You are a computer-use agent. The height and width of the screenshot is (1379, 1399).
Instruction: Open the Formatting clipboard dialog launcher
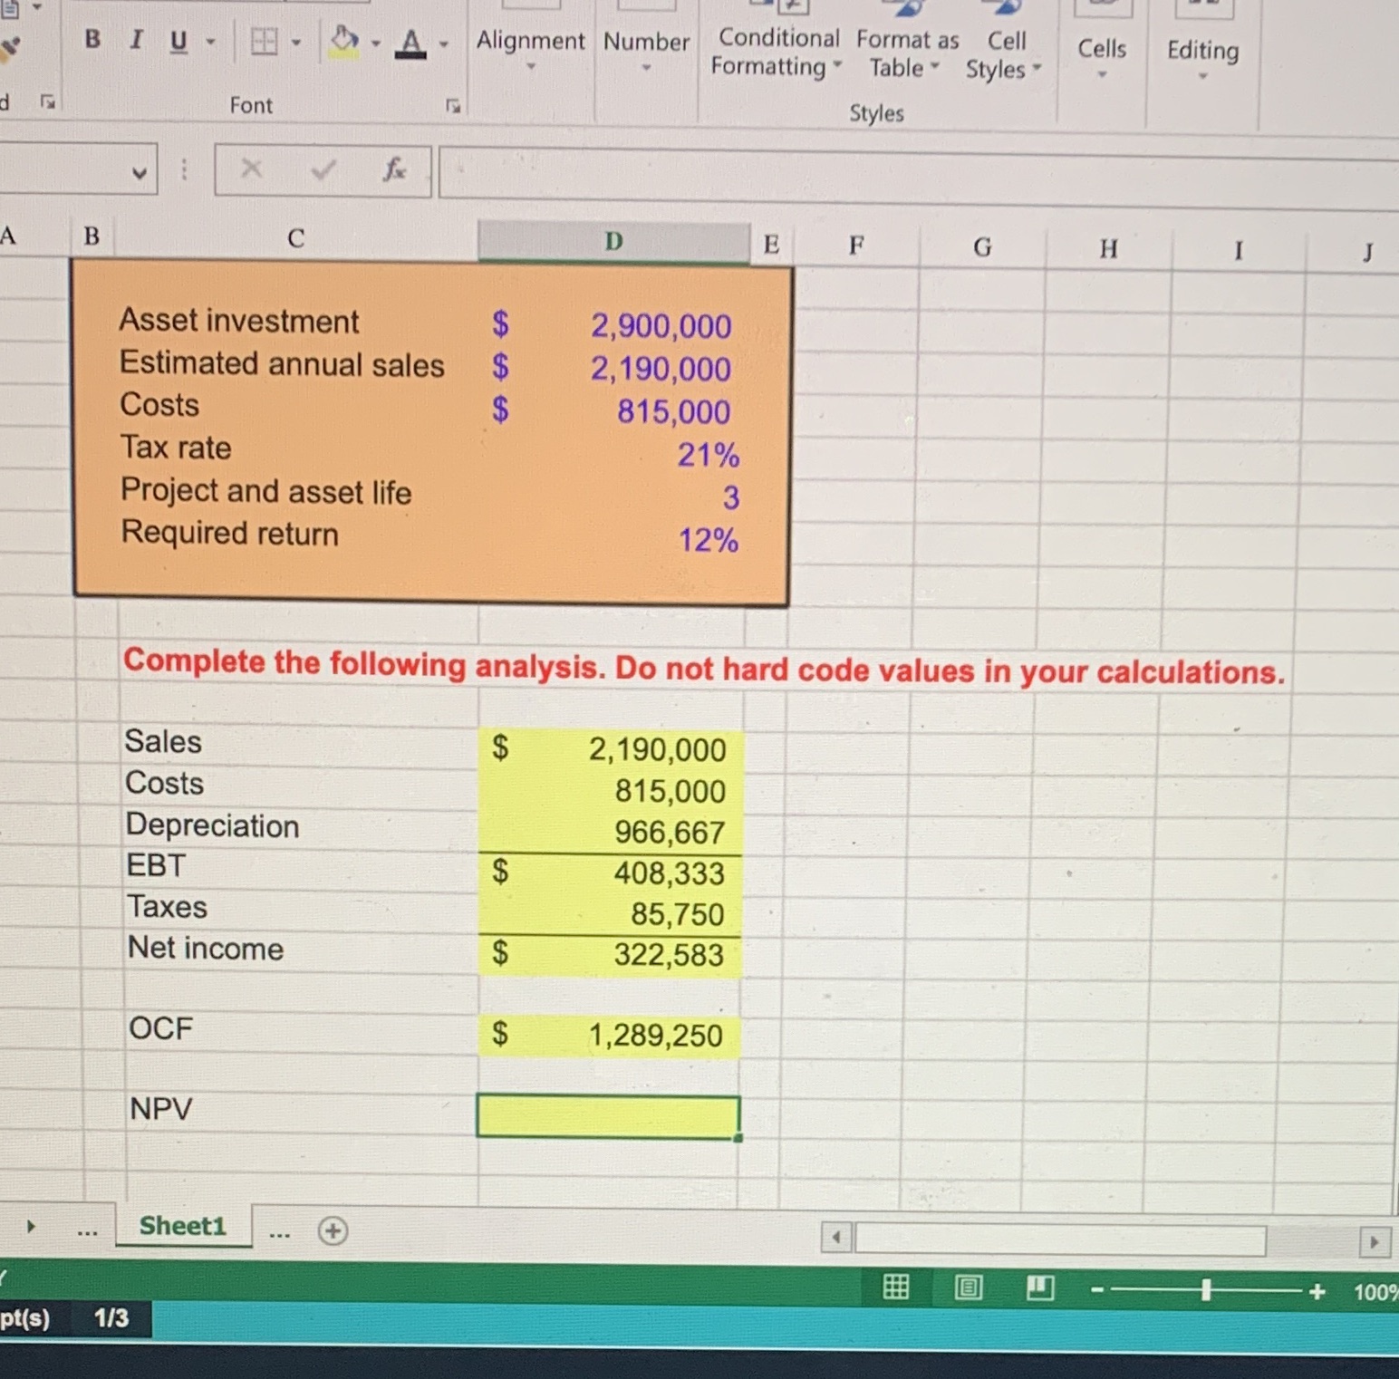[x=47, y=102]
